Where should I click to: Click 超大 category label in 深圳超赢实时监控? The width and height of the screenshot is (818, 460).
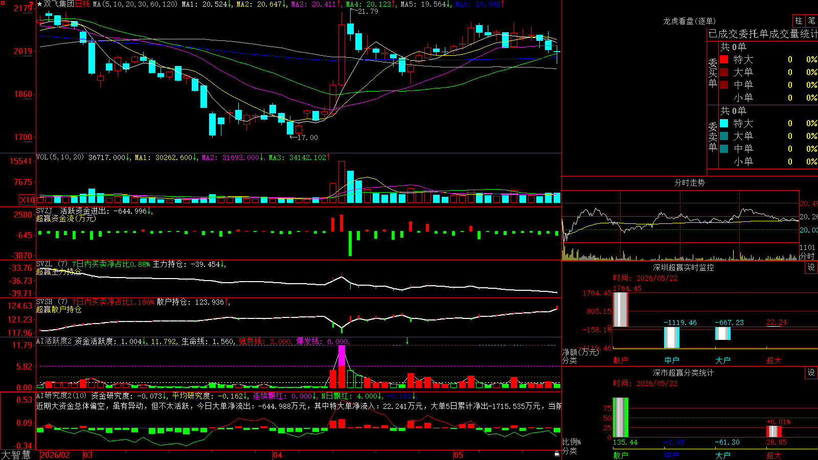pyautogui.click(x=774, y=360)
